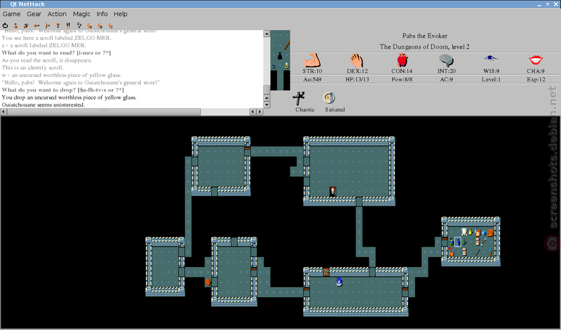Image resolution: width=561 pixels, height=330 pixels.
Task: Click the highlighted wizard player character
Action: (x=458, y=242)
